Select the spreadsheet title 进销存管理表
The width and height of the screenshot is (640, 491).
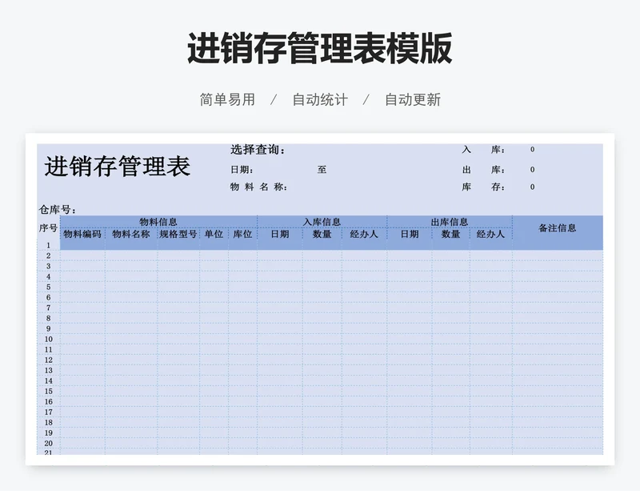118,167
